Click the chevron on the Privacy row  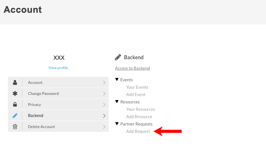tap(104, 105)
